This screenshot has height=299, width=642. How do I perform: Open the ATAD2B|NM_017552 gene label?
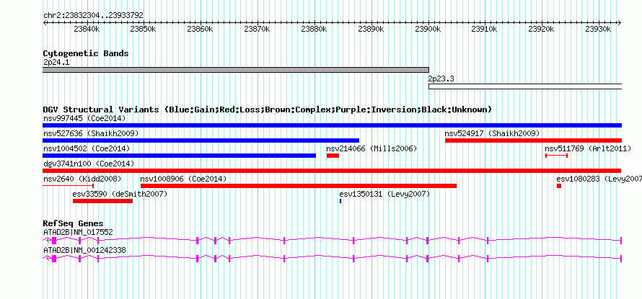[x=78, y=232]
